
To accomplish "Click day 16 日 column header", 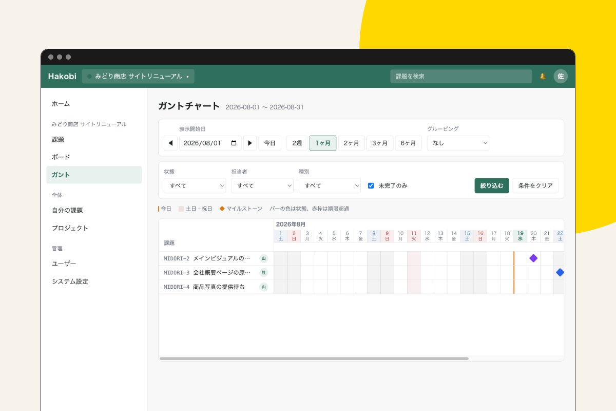I will [480, 236].
